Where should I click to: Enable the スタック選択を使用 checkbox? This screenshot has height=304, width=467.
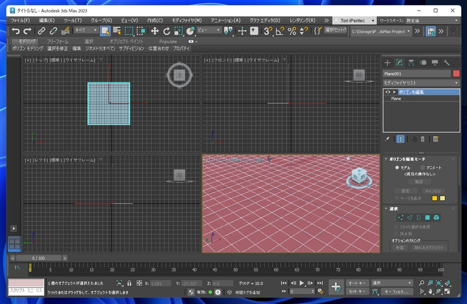(396, 227)
